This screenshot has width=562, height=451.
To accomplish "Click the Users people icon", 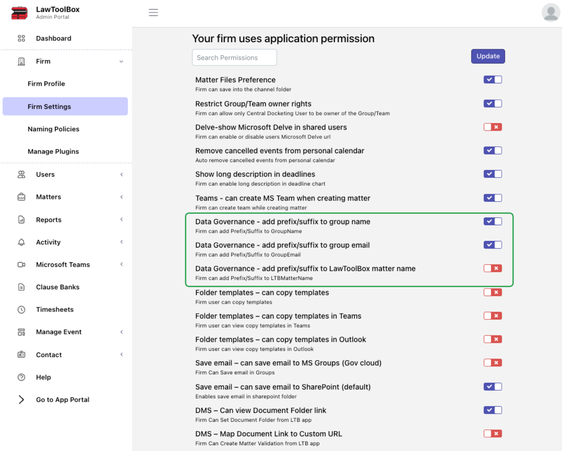I will (21, 175).
